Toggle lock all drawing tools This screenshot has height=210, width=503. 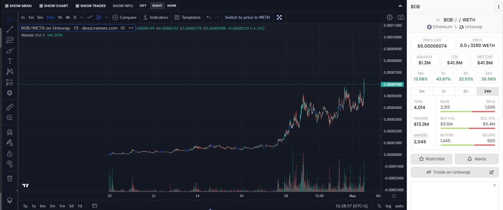(x=10, y=153)
